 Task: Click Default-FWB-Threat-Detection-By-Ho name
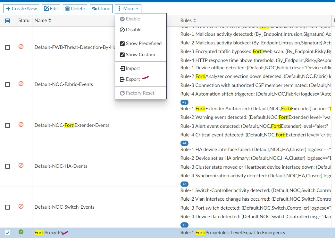click(x=75, y=47)
